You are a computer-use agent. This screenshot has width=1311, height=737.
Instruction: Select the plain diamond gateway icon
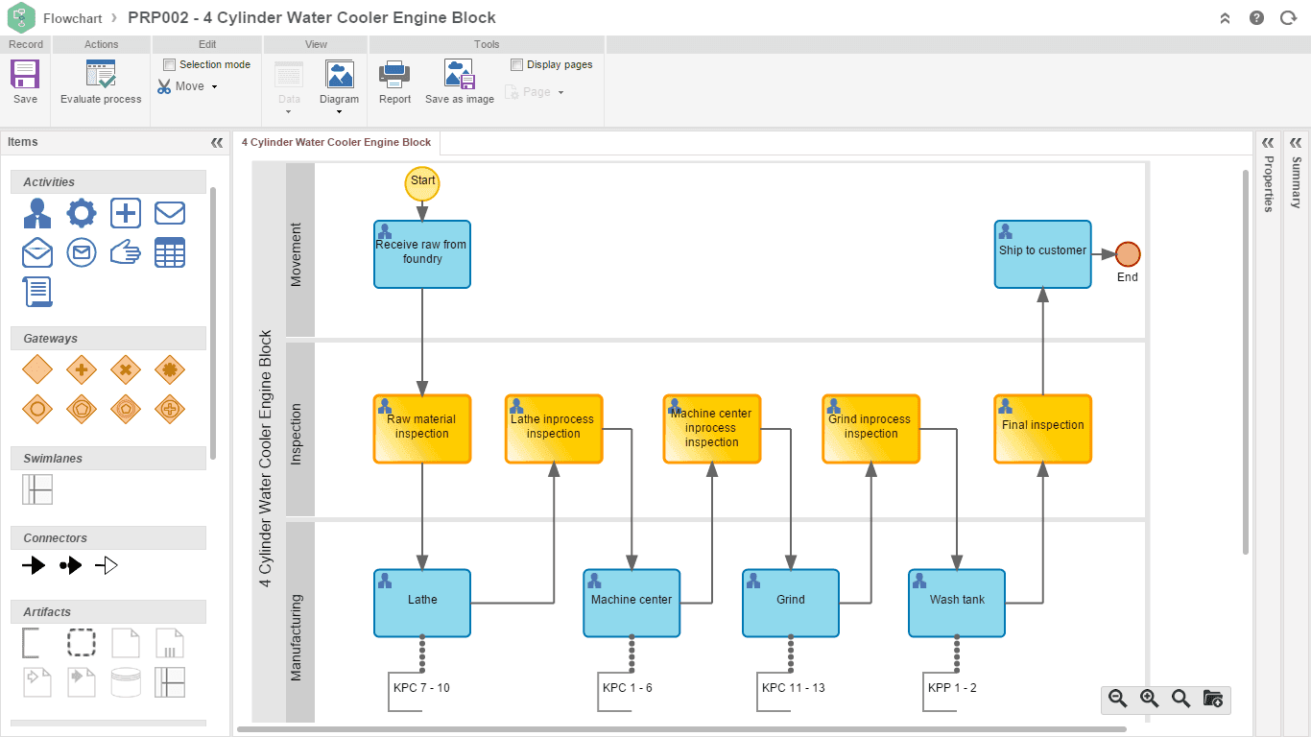[37, 369]
